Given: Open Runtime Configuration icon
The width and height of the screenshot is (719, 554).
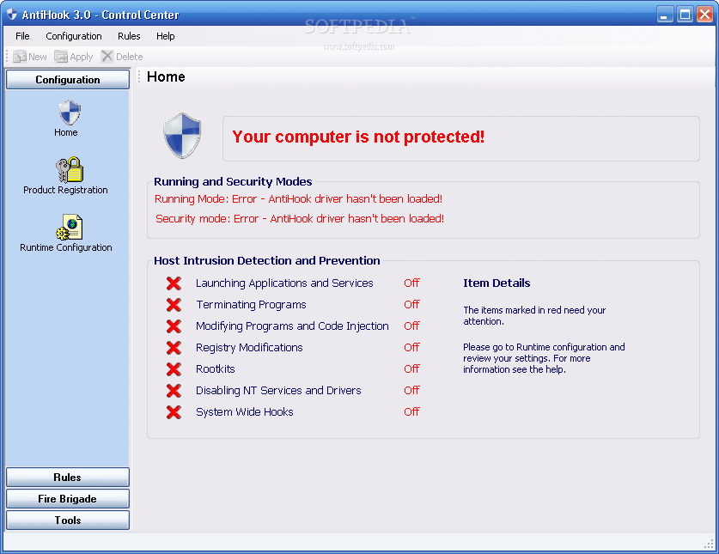Looking at the screenshot, I should coord(70,228).
